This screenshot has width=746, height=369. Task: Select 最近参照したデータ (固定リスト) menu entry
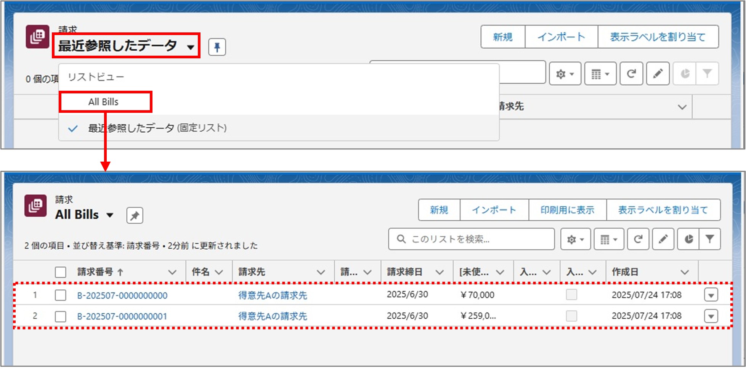157,128
